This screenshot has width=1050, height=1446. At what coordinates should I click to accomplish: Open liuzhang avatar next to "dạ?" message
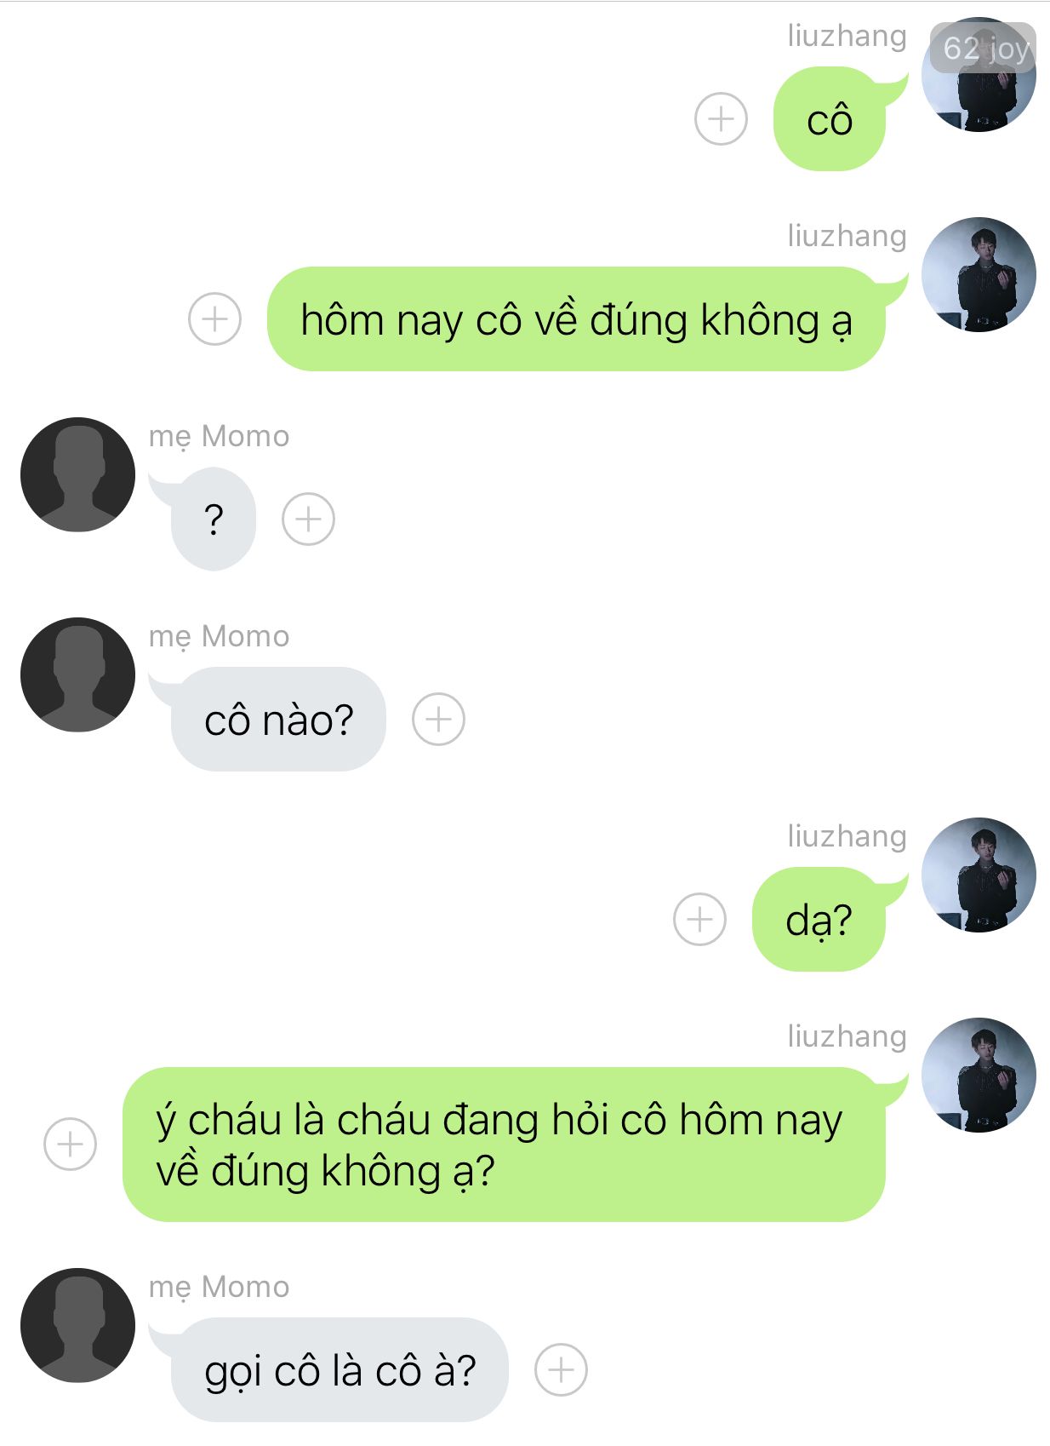click(x=979, y=875)
